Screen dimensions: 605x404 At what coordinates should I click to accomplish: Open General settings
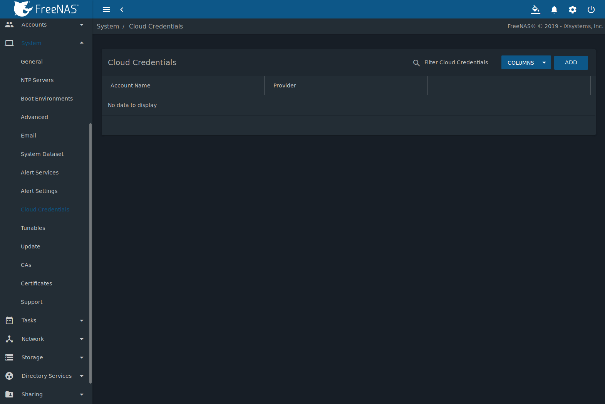[32, 62]
